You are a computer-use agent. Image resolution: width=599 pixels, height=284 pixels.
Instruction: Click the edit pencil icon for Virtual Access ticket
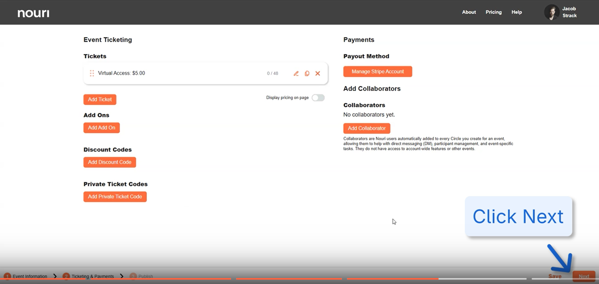pos(296,73)
